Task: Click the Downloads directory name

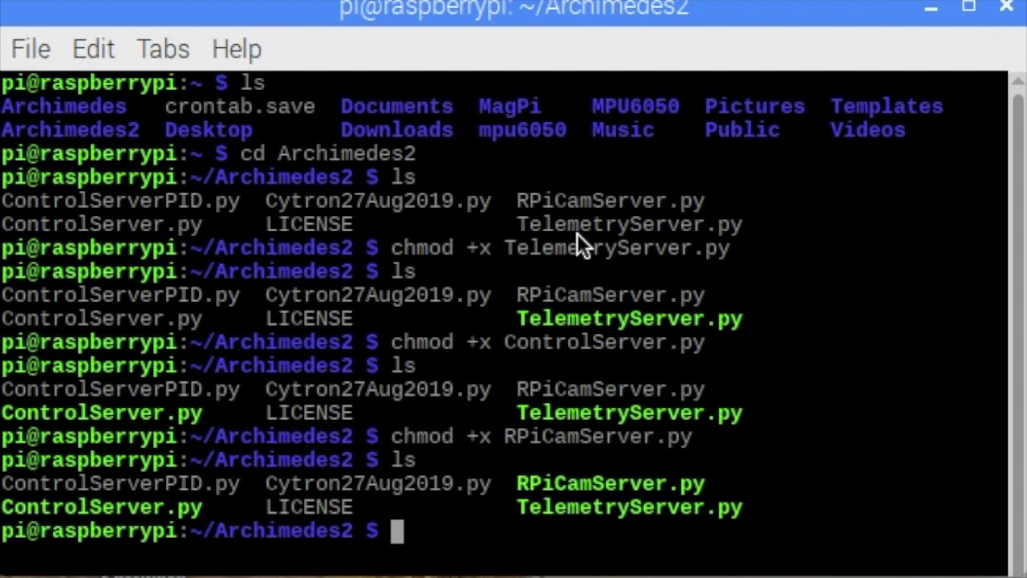Action: 396,130
